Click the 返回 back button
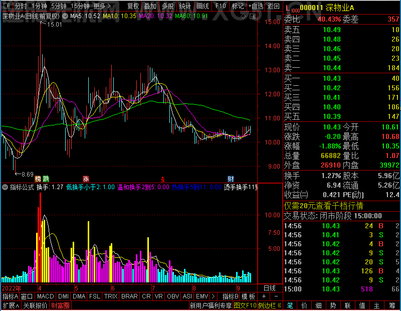 click(x=273, y=6)
